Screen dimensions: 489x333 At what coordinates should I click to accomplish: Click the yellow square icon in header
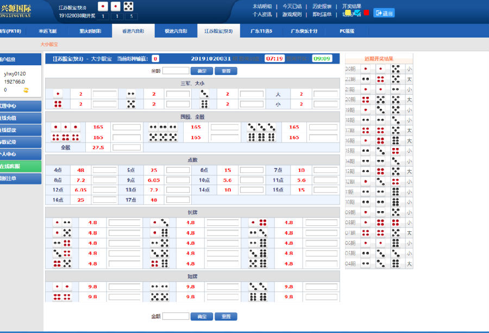(x=348, y=13)
